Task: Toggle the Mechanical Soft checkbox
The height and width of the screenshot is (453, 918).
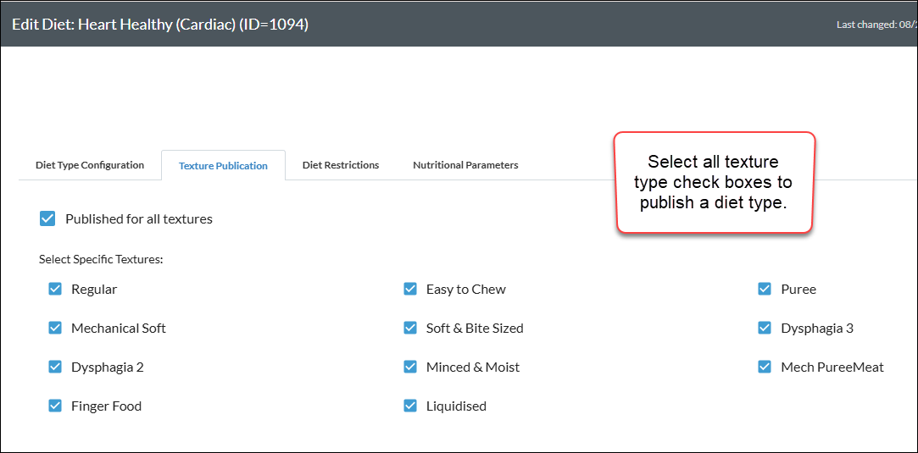Action: click(55, 328)
